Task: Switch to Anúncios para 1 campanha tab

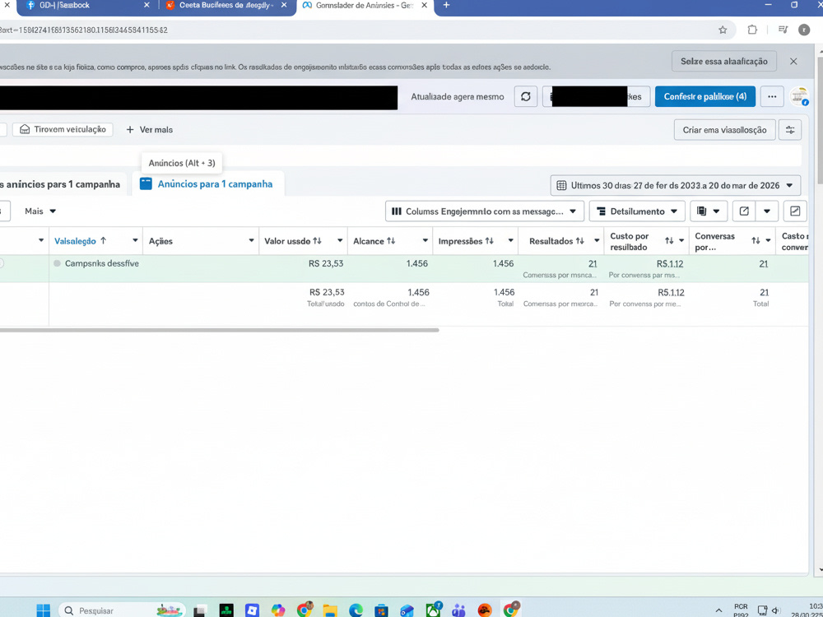Action: point(208,184)
